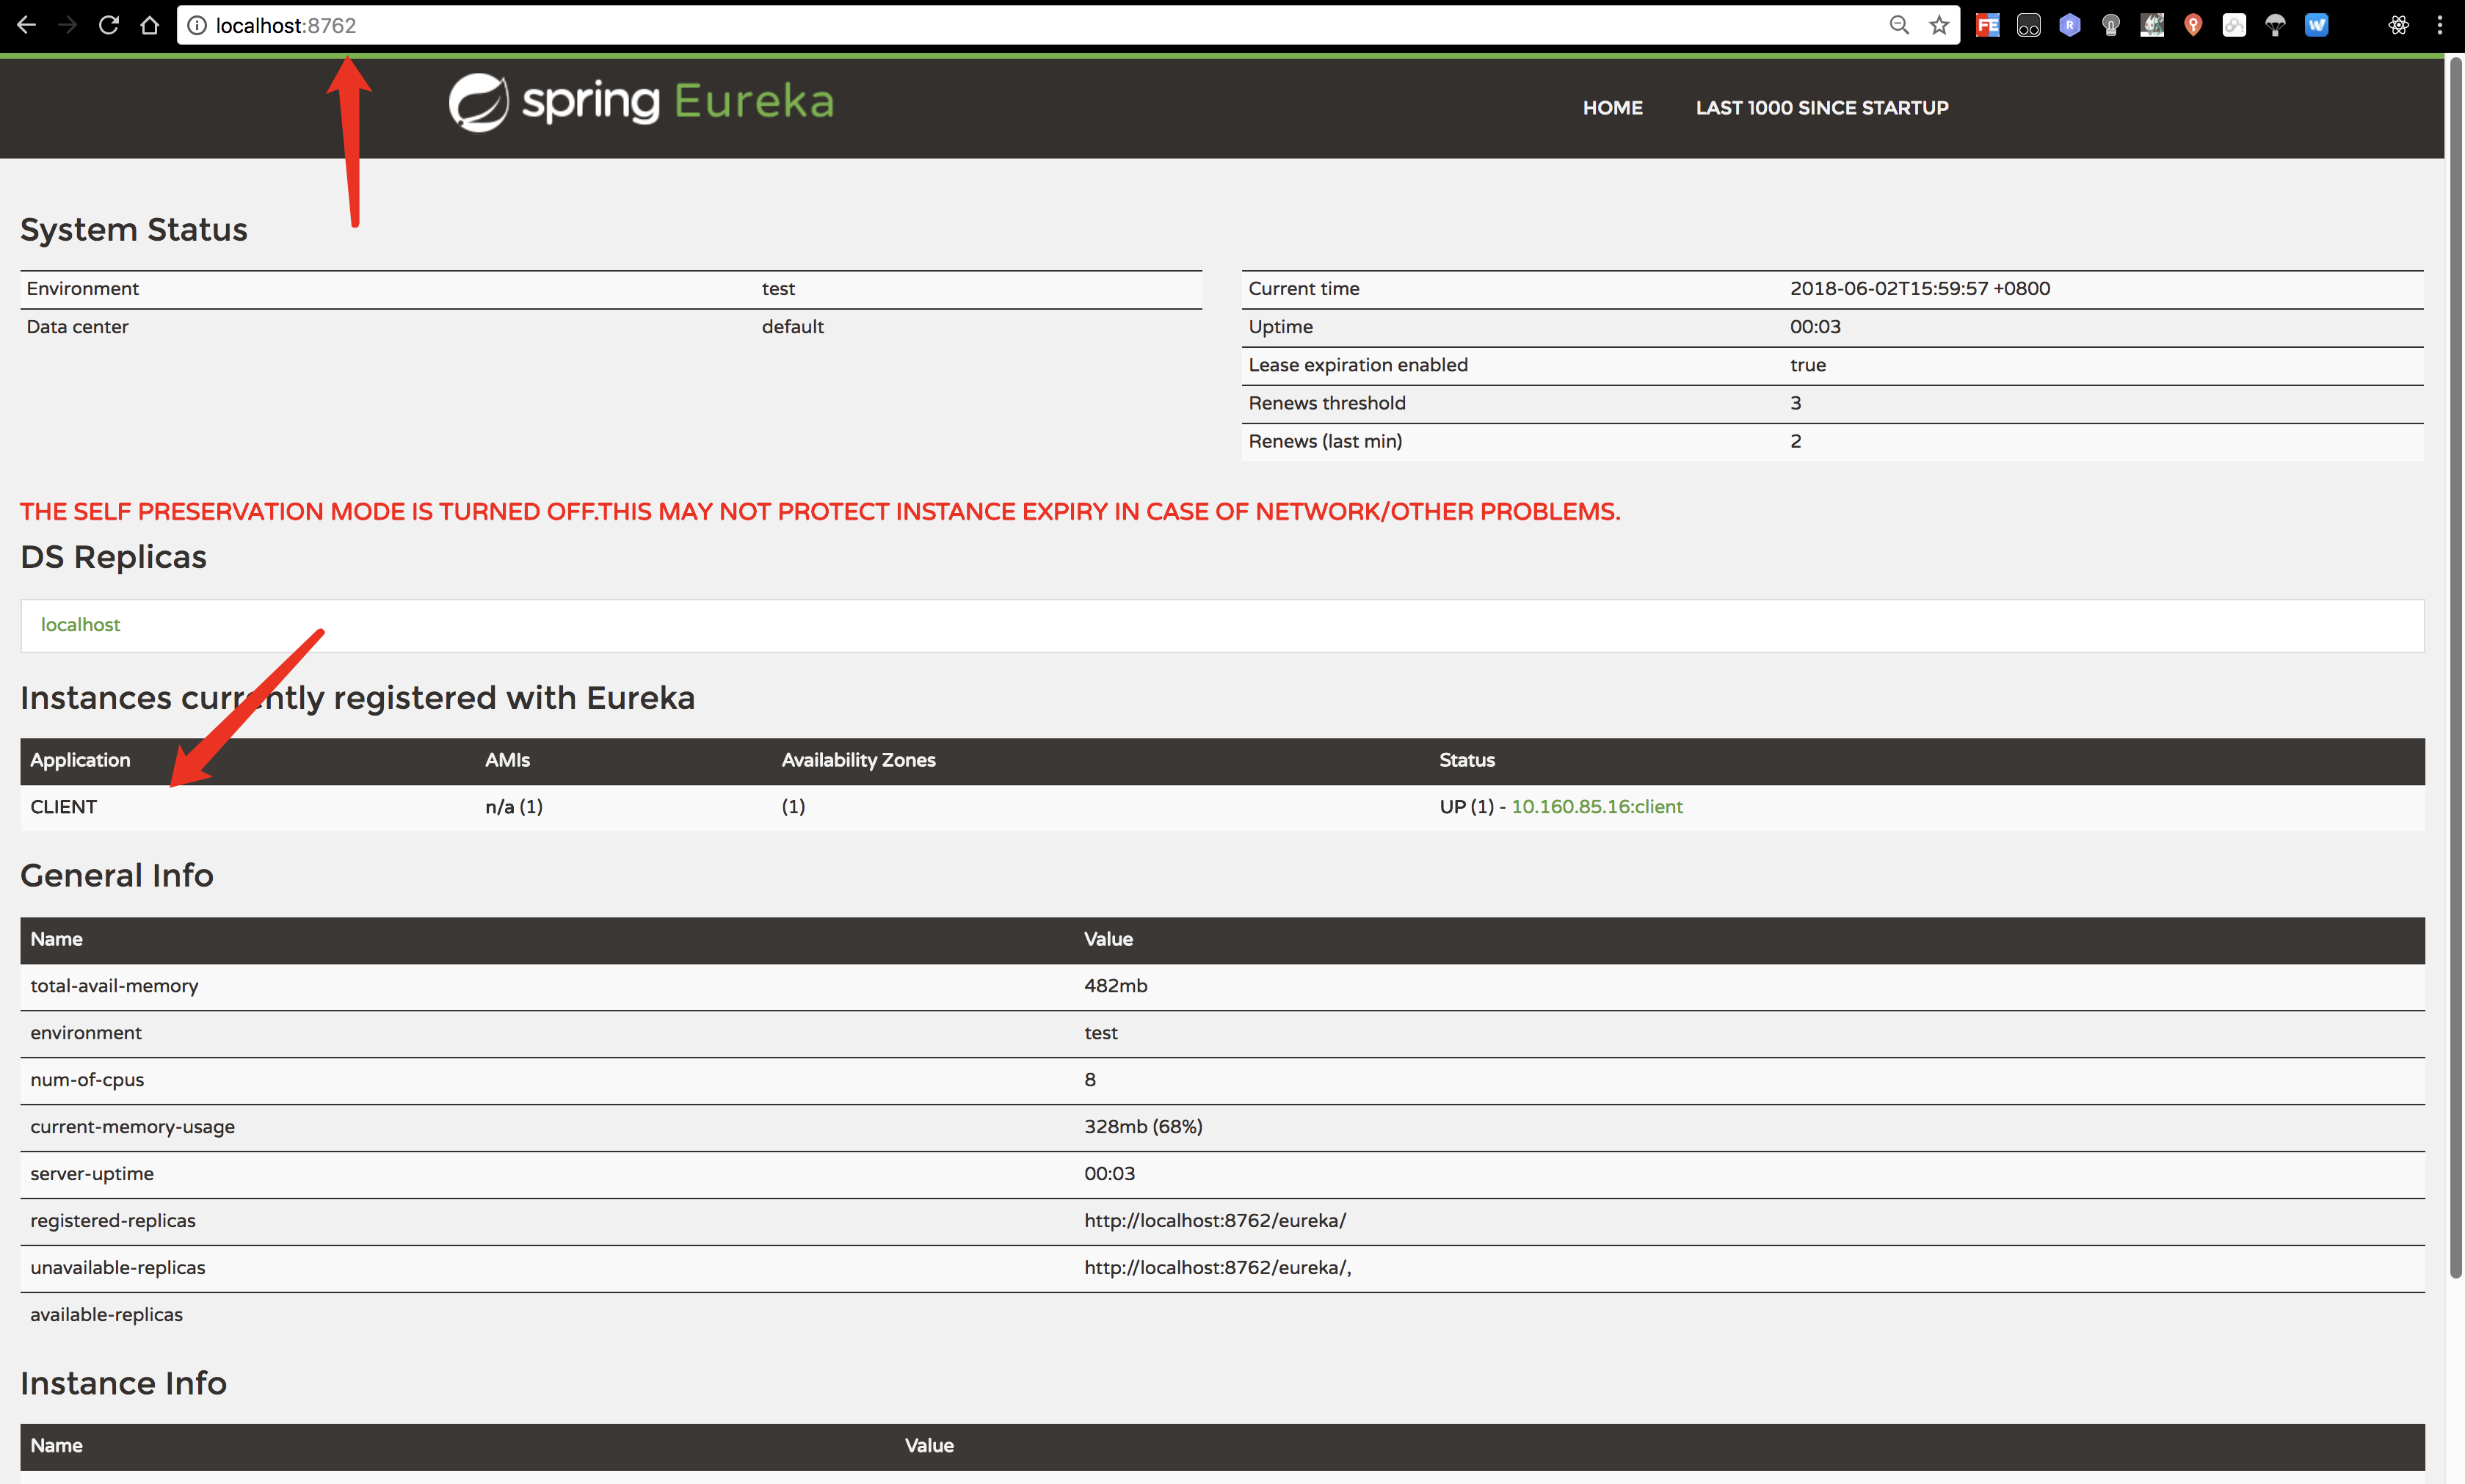The height and width of the screenshot is (1484, 2465).
Task: View the site information icon
Action: click(x=197, y=25)
